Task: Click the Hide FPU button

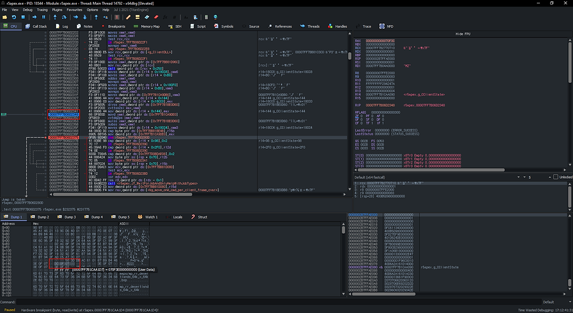Action: tap(462, 34)
